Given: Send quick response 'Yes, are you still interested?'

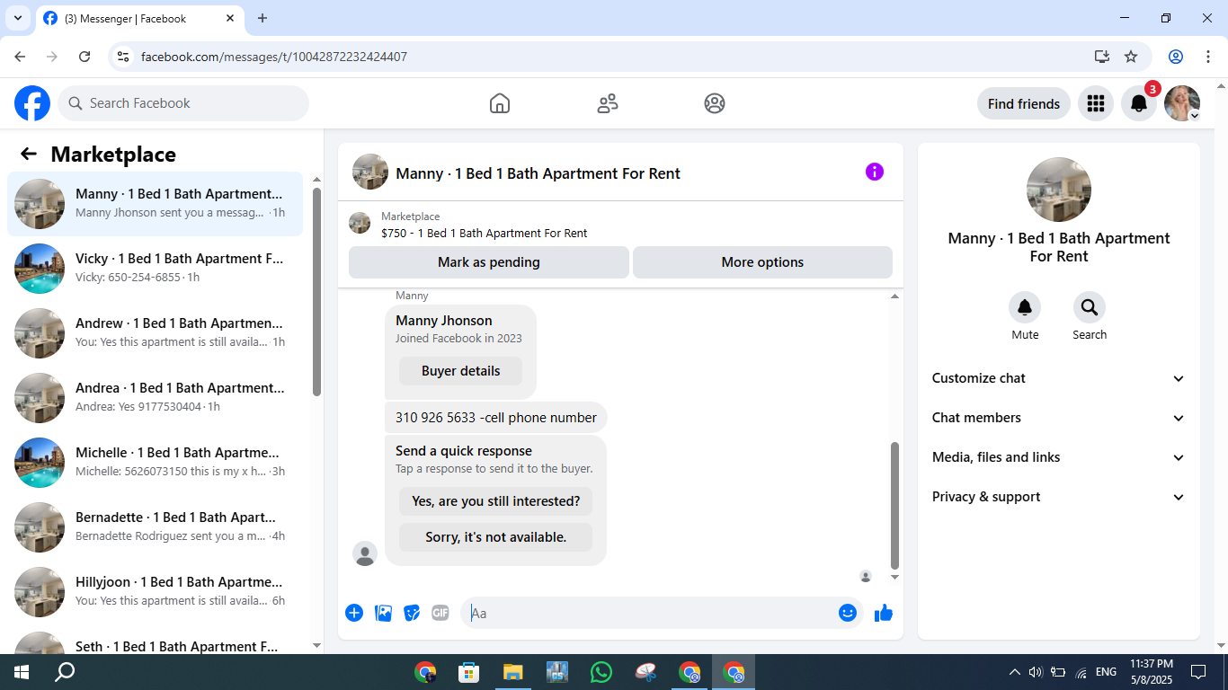Looking at the screenshot, I should tap(495, 501).
